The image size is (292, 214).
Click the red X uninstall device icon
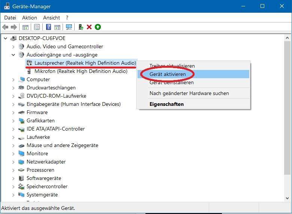(89, 27)
